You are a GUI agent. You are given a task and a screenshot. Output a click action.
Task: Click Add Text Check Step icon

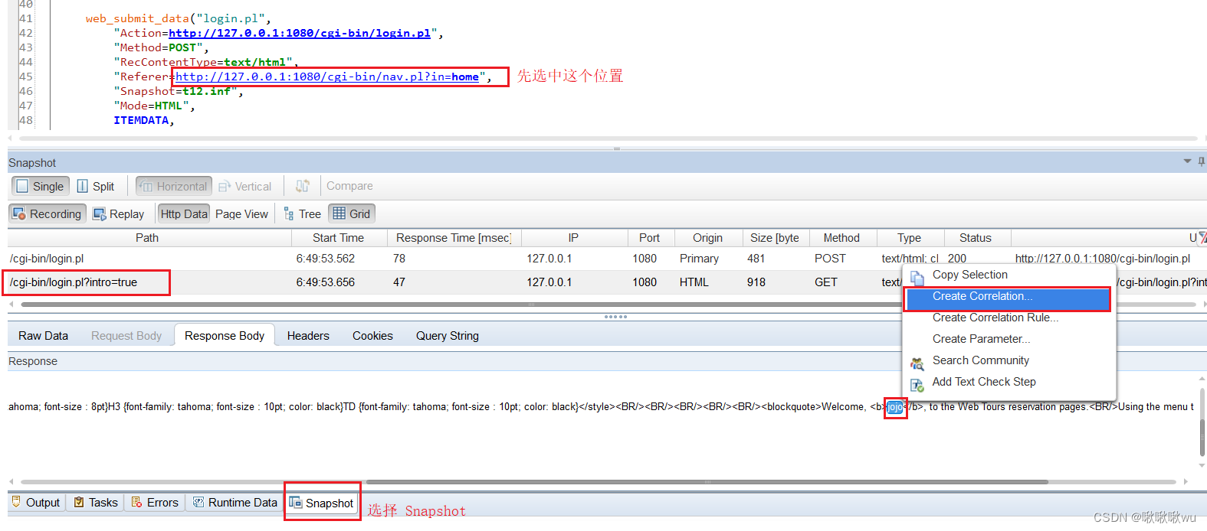coord(917,385)
